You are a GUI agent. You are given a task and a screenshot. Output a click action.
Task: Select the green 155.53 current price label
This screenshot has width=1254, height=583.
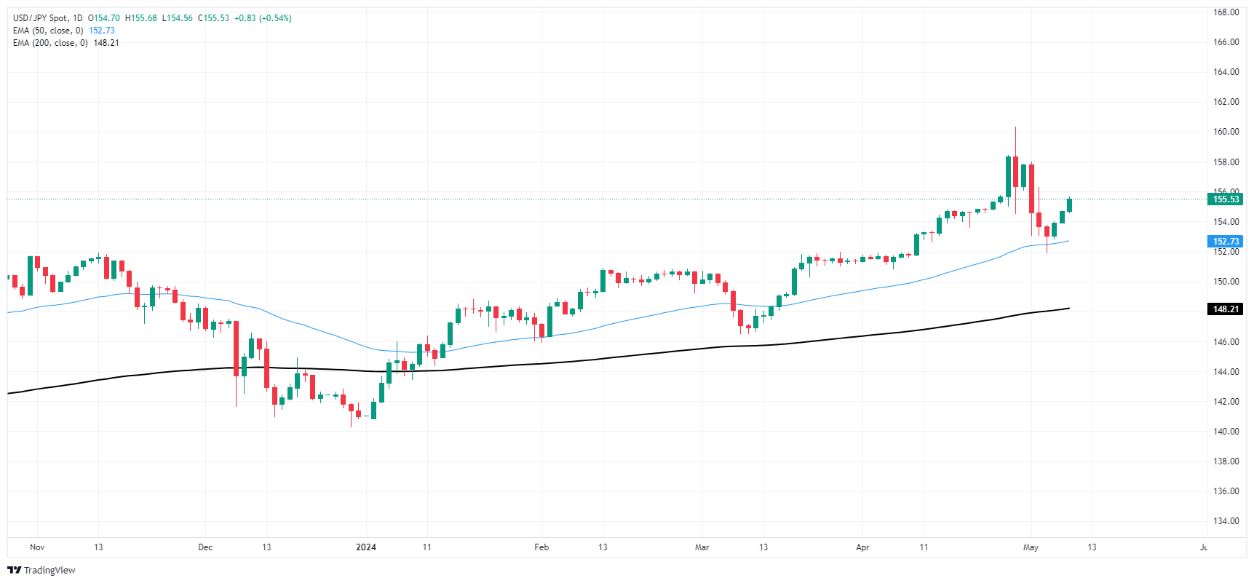tap(1226, 199)
